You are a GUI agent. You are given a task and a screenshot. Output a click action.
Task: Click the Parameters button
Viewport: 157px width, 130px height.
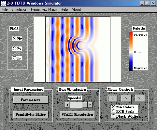(x=31, y=100)
